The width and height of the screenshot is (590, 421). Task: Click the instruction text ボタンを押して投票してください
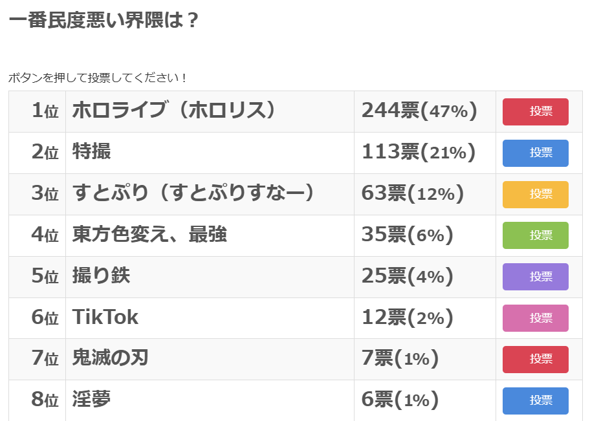point(97,78)
